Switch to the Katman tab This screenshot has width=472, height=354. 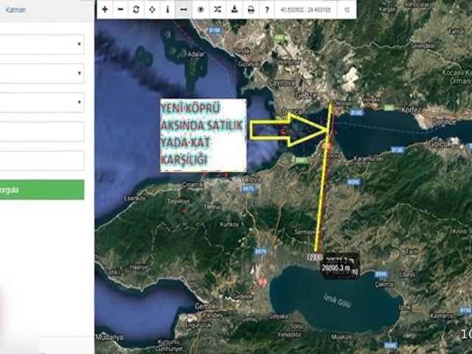16,11
